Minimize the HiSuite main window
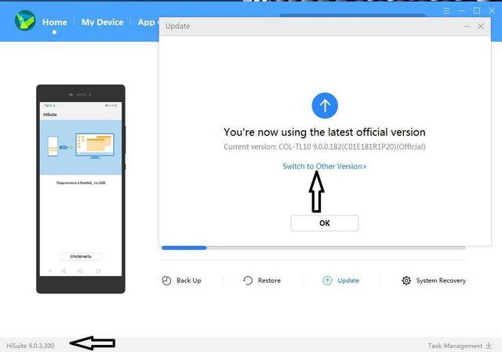 pyautogui.click(x=461, y=11)
